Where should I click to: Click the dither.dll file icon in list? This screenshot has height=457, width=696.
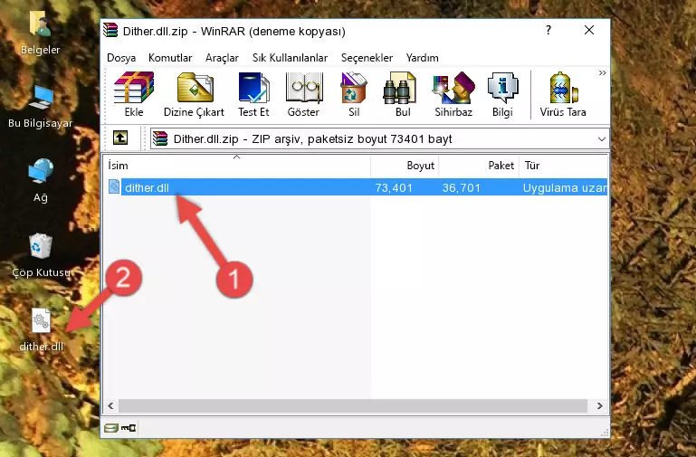click(x=114, y=186)
